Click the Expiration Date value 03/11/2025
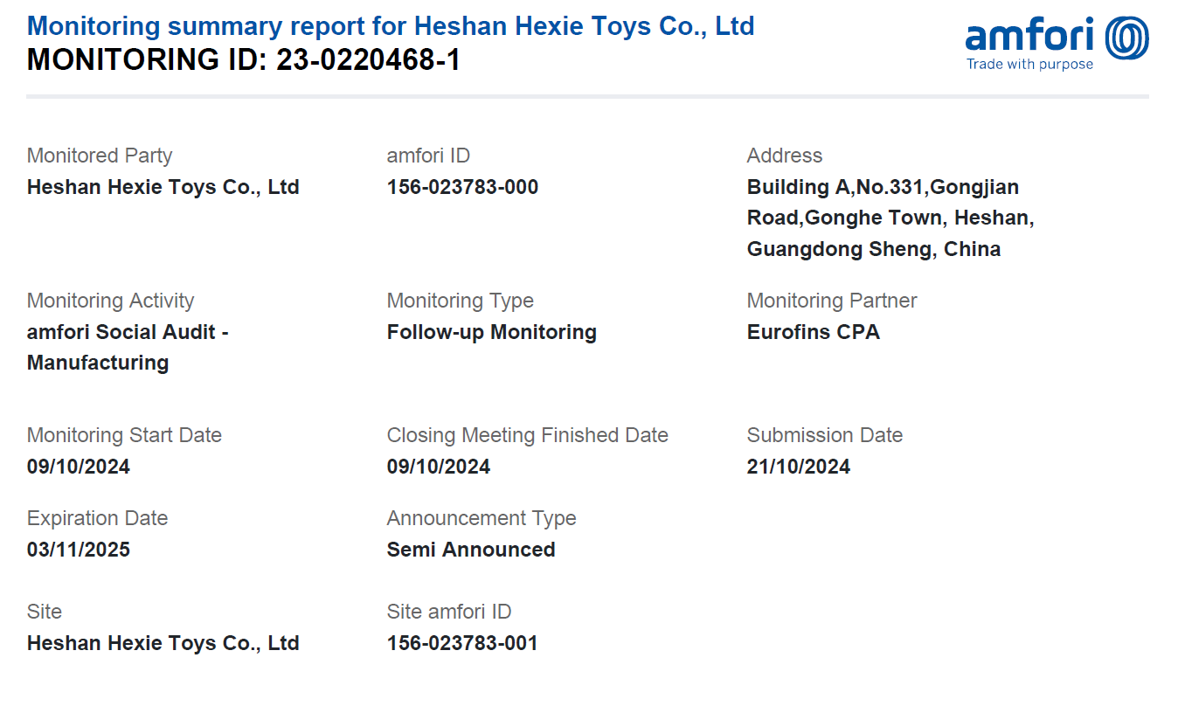Image resolution: width=1178 pixels, height=706 pixels. click(79, 550)
